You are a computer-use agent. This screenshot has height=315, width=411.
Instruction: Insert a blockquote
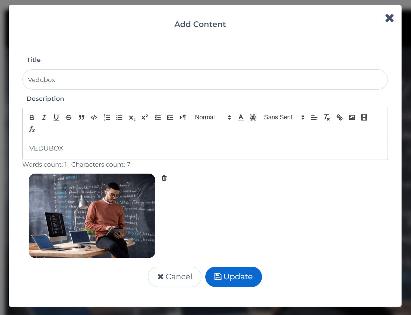pyautogui.click(x=82, y=118)
